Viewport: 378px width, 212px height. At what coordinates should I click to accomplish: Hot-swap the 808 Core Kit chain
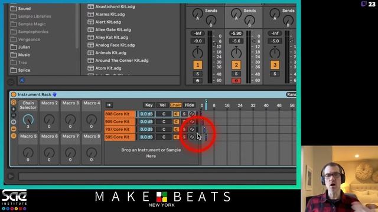click(192, 114)
